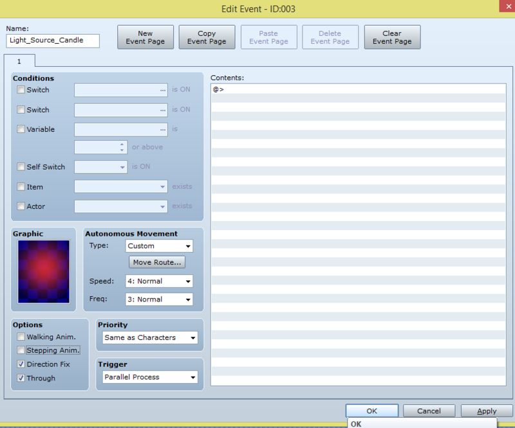Click the Clear Event Page button

392,37
